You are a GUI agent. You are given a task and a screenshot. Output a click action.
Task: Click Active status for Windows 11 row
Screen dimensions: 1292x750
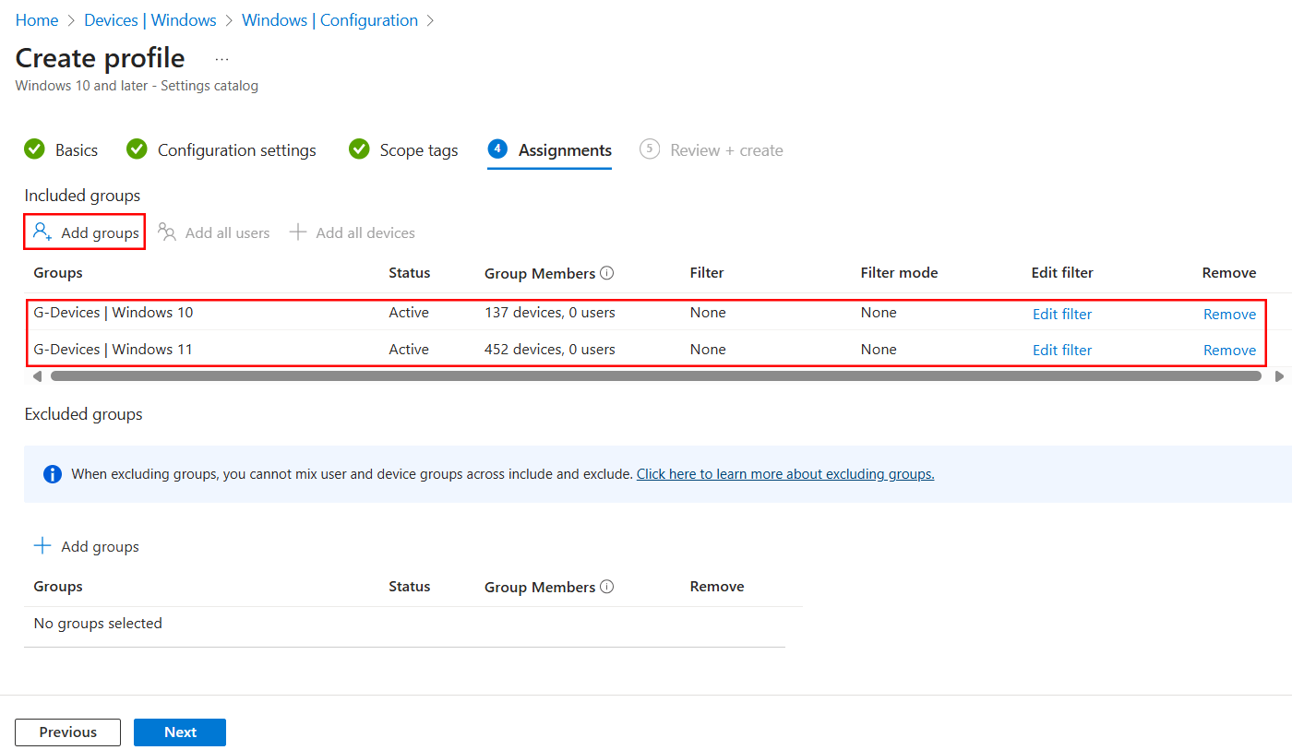click(x=409, y=349)
